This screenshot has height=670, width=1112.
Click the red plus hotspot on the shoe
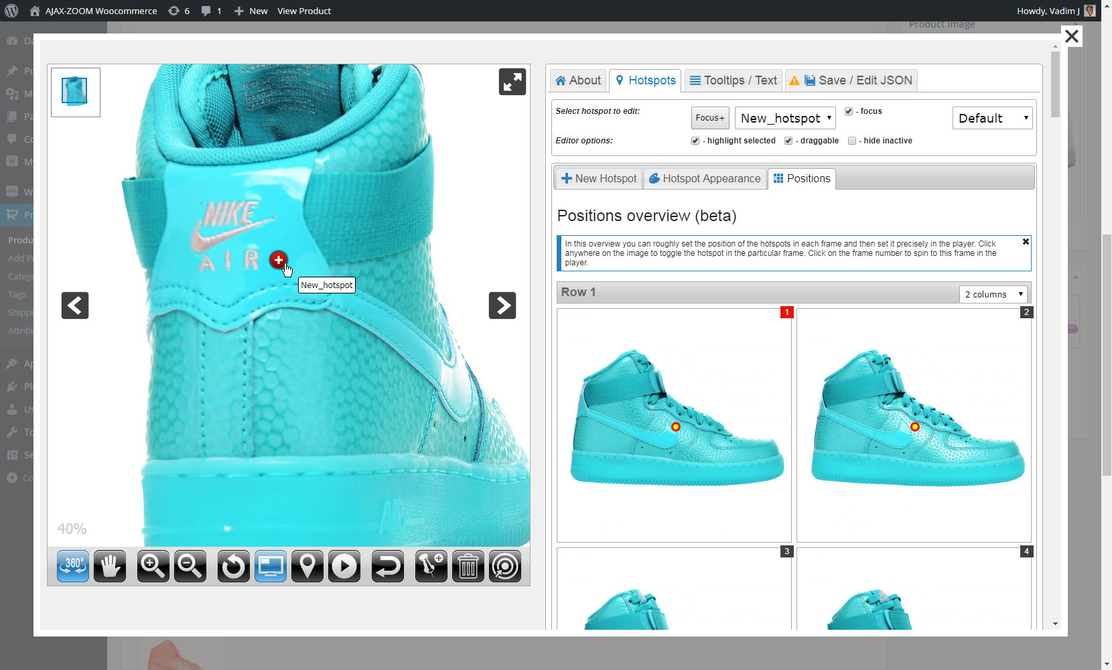278,259
